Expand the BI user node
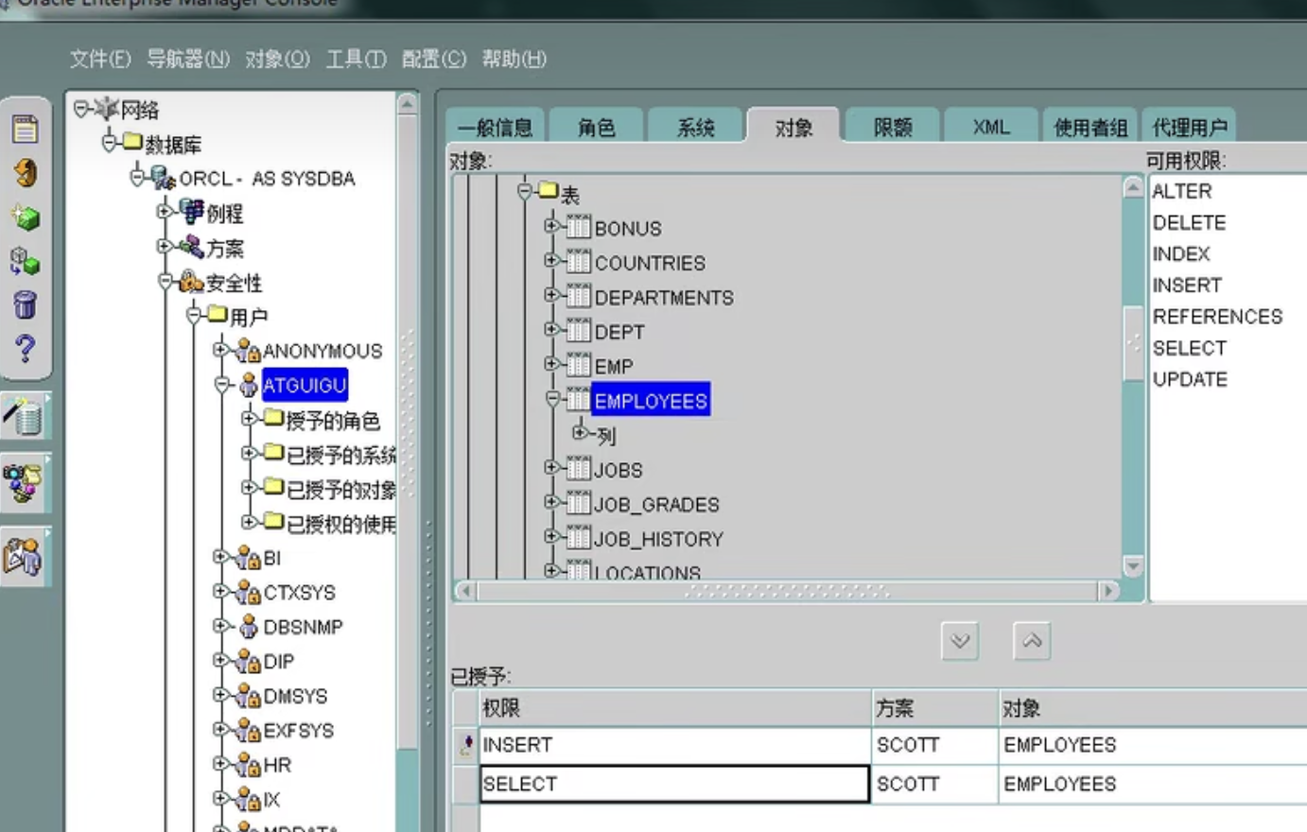This screenshot has height=832, width=1307. tap(221, 557)
